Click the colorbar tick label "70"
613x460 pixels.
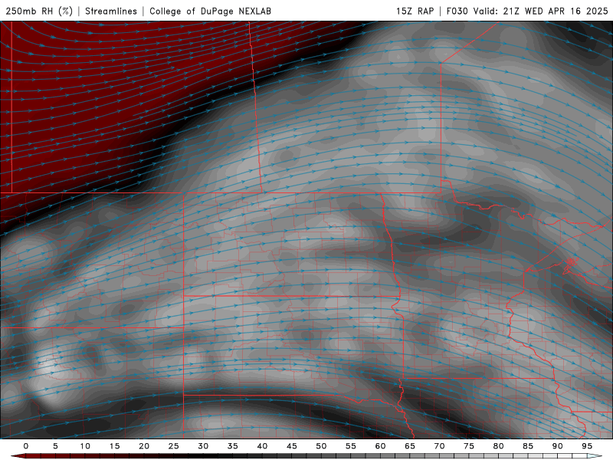click(439, 446)
